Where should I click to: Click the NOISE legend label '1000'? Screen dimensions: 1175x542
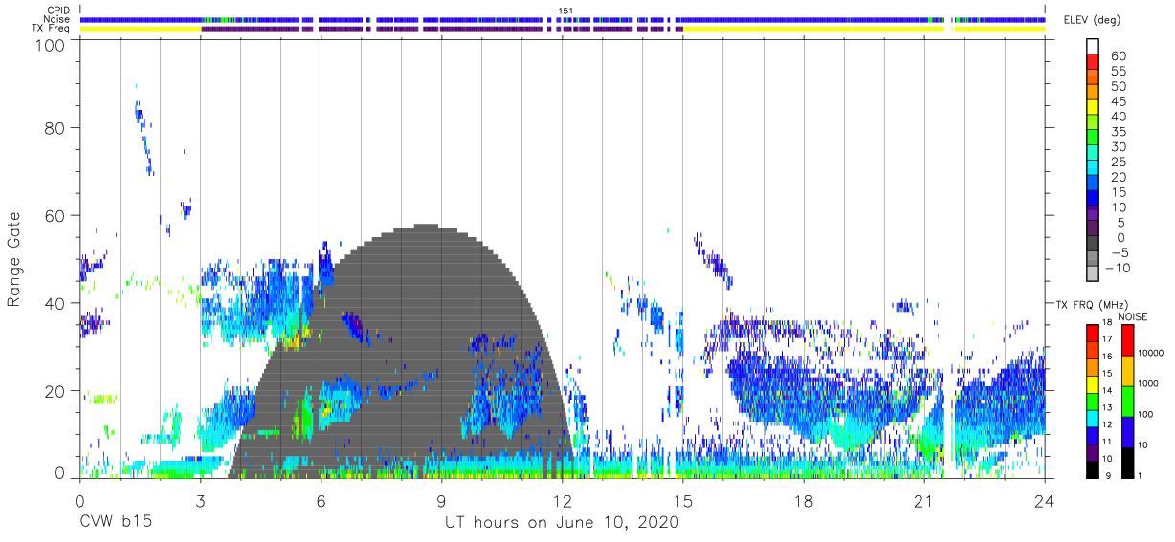pyautogui.click(x=1148, y=384)
